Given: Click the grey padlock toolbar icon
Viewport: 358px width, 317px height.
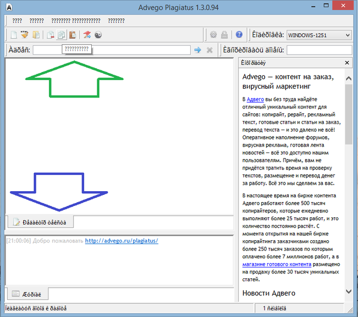Looking at the screenshot, I should (224, 34).
